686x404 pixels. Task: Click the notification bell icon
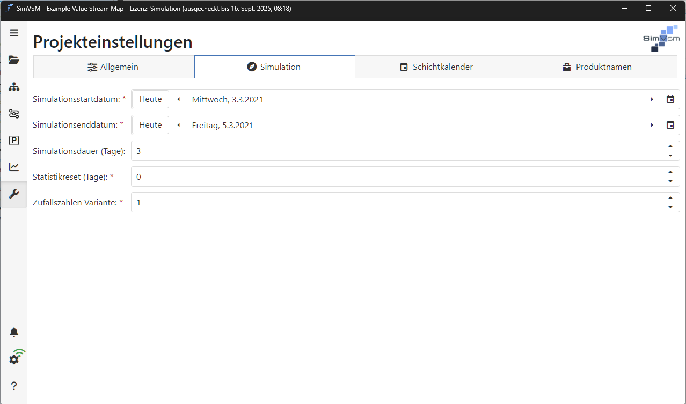coord(14,333)
